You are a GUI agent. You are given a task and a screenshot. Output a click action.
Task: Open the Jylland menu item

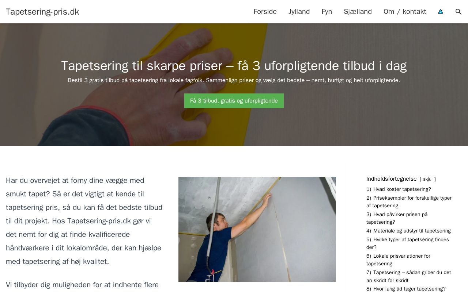299,12
